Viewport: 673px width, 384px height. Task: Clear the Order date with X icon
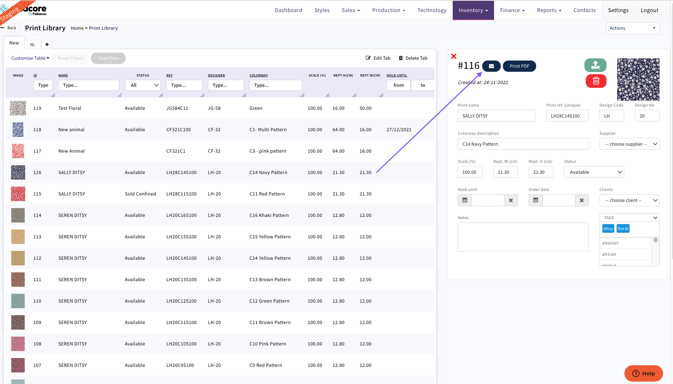(581, 200)
